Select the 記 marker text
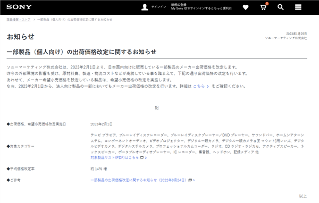Image resolution: width=319 pixels, height=203 pixels. 157,107
